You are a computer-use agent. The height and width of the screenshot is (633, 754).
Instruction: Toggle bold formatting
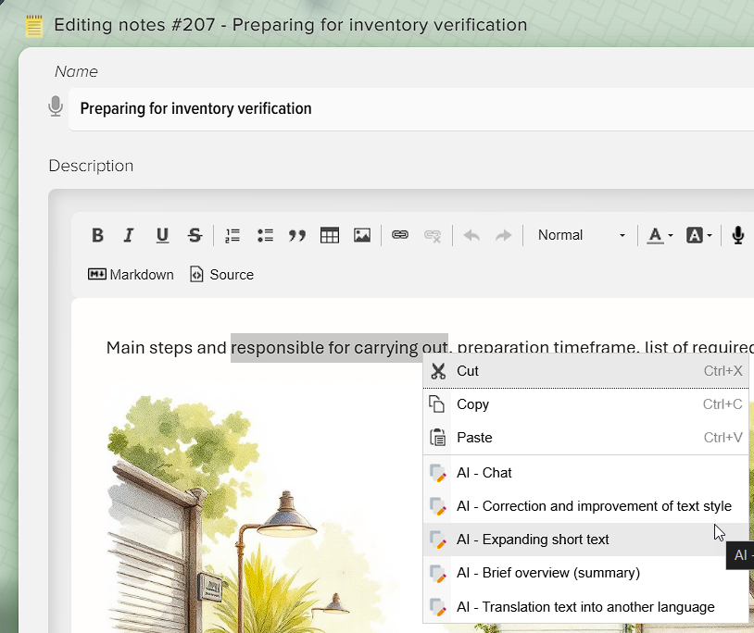click(x=97, y=235)
